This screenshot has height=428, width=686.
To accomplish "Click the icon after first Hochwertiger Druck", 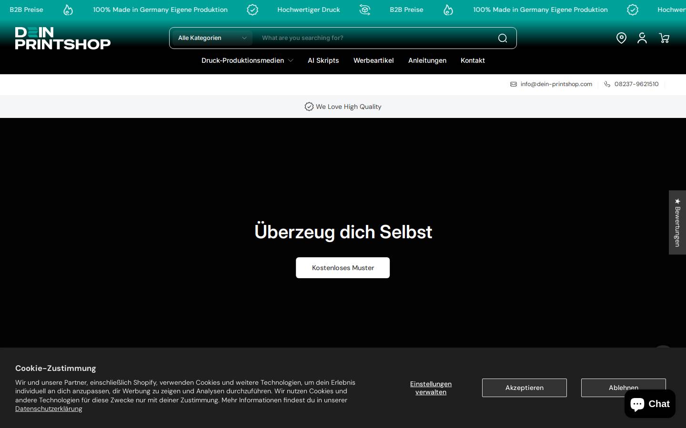I will (x=365, y=10).
